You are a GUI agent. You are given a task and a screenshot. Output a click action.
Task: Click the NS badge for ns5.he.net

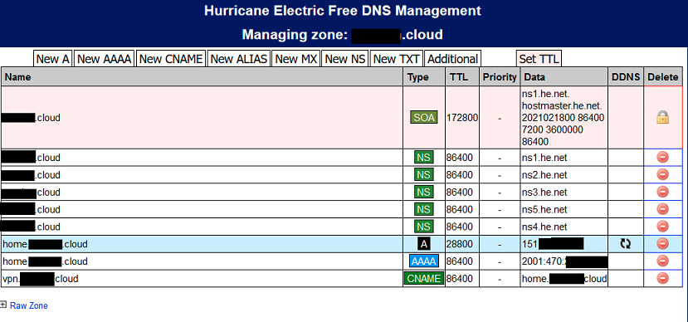(424, 209)
